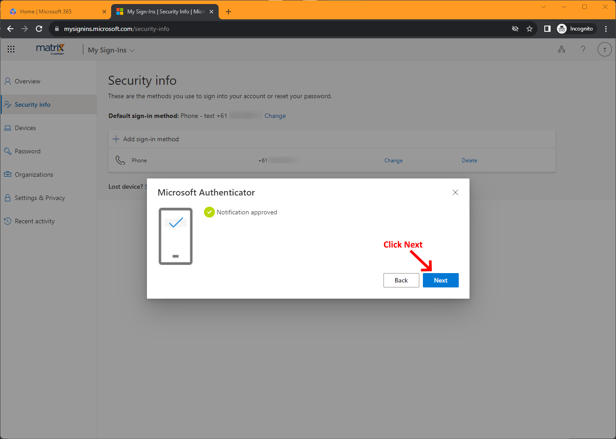This screenshot has width=616, height=439.
Task: Click the plus icon beside Add sign-in method
Action: [x=116, y=139]
